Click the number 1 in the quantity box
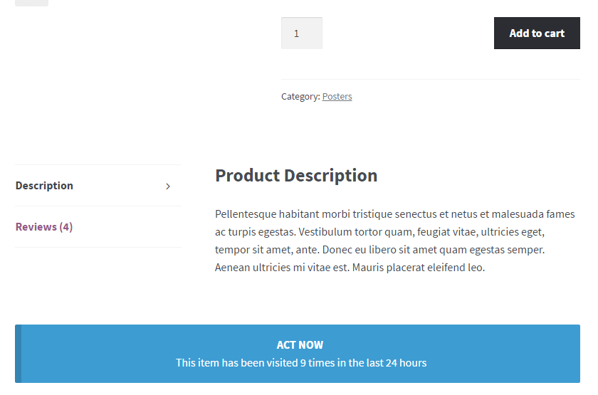This screenshot has width=598, height=395. (296, 33)
